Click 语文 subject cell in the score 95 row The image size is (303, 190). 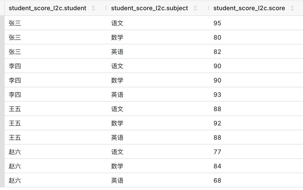point(117,23)
